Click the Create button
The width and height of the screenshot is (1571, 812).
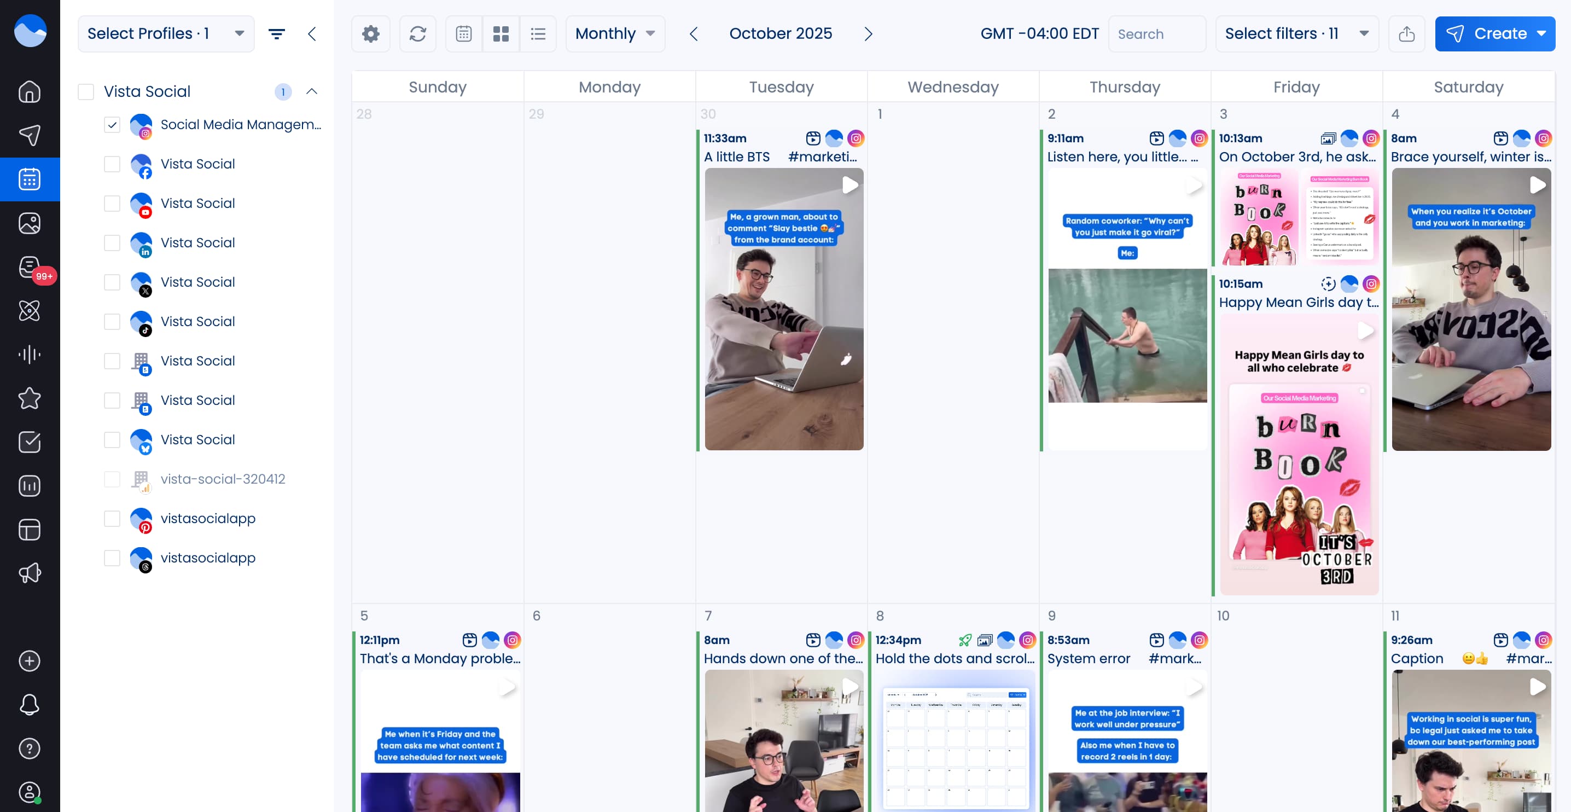(1495, 33)
